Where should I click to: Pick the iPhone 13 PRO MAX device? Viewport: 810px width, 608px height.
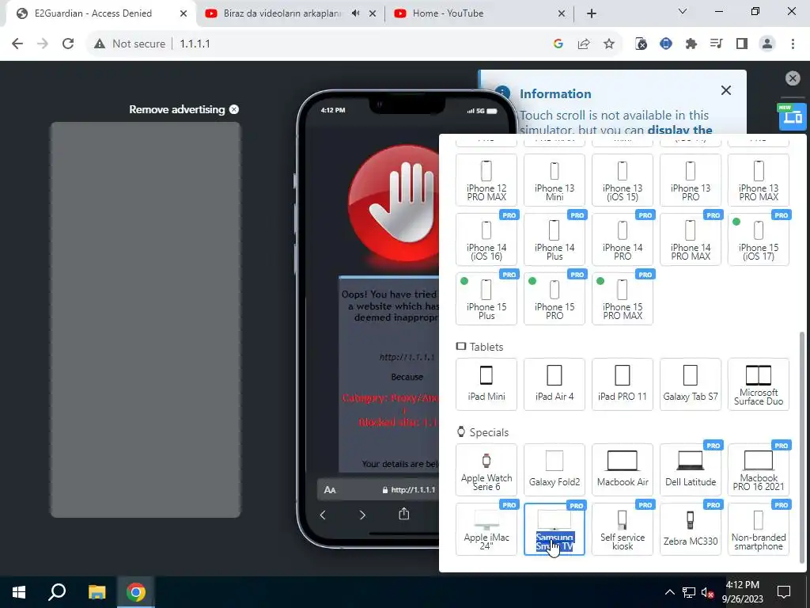click(759, 180)
